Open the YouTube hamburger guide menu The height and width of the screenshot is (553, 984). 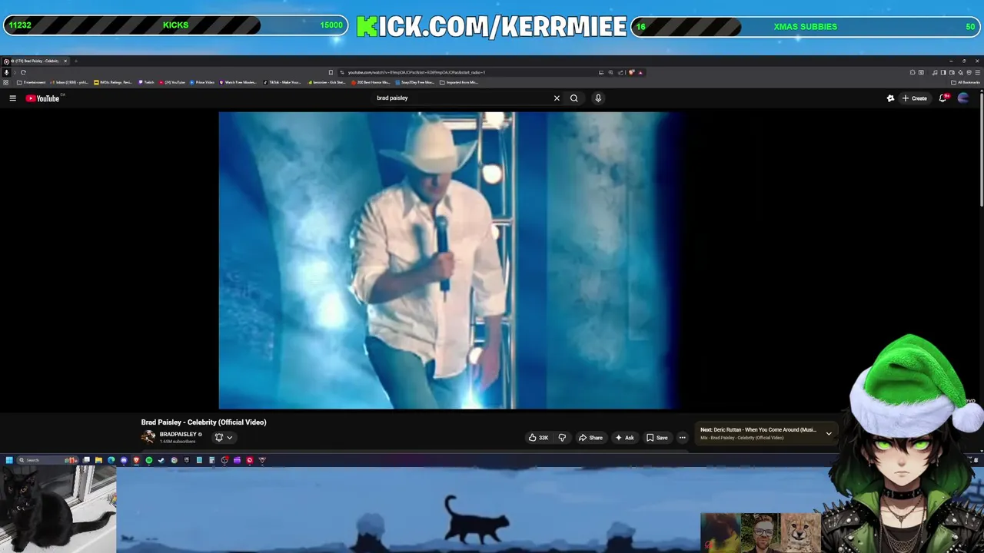coord(12,98)
